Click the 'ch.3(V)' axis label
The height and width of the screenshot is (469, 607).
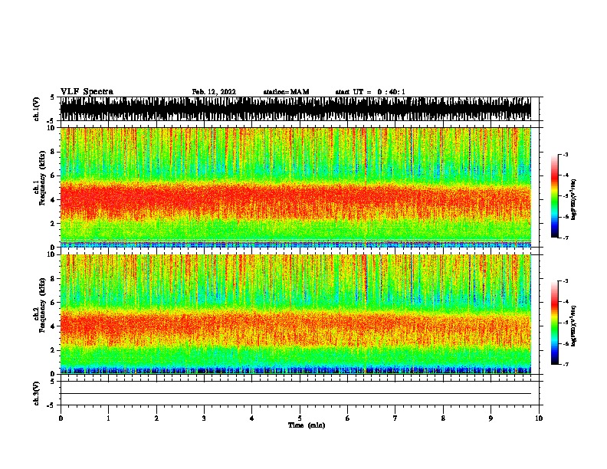[36, 394]
